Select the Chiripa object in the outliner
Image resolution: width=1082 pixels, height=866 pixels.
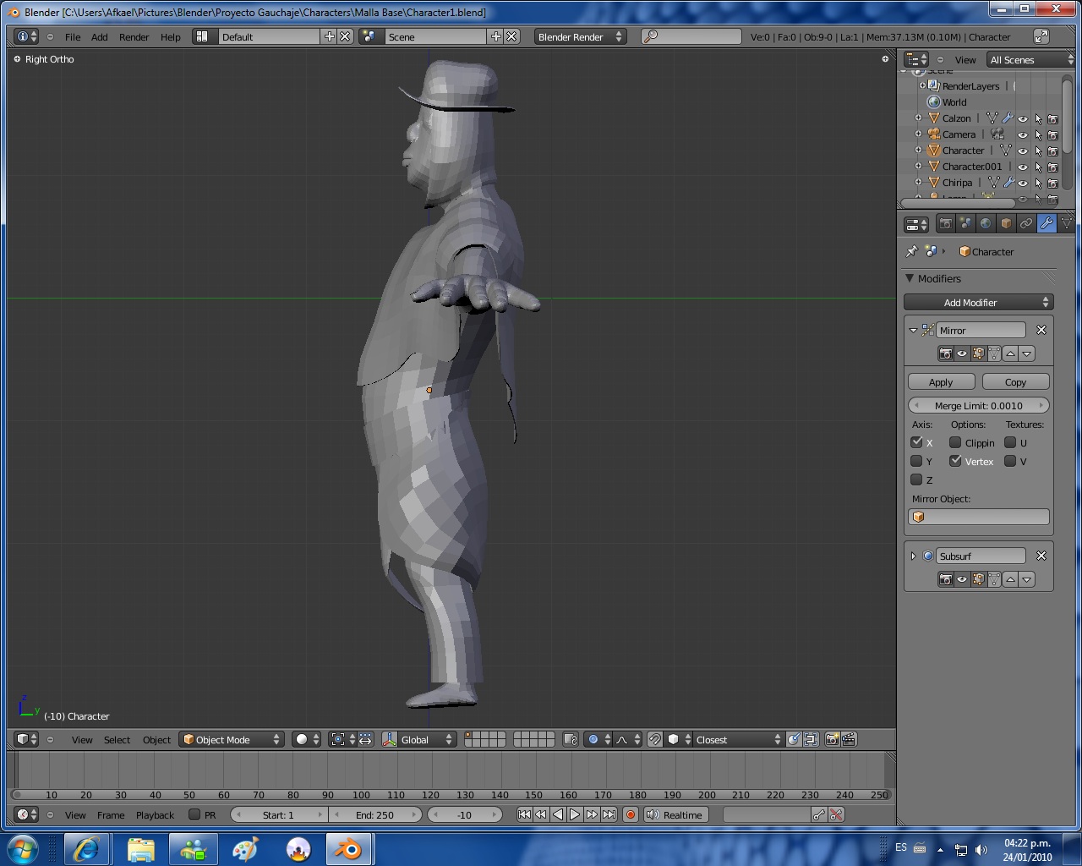957,182
